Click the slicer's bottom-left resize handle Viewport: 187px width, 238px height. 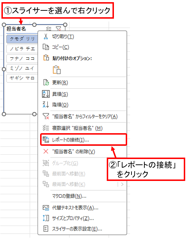(x=4, y=114)
